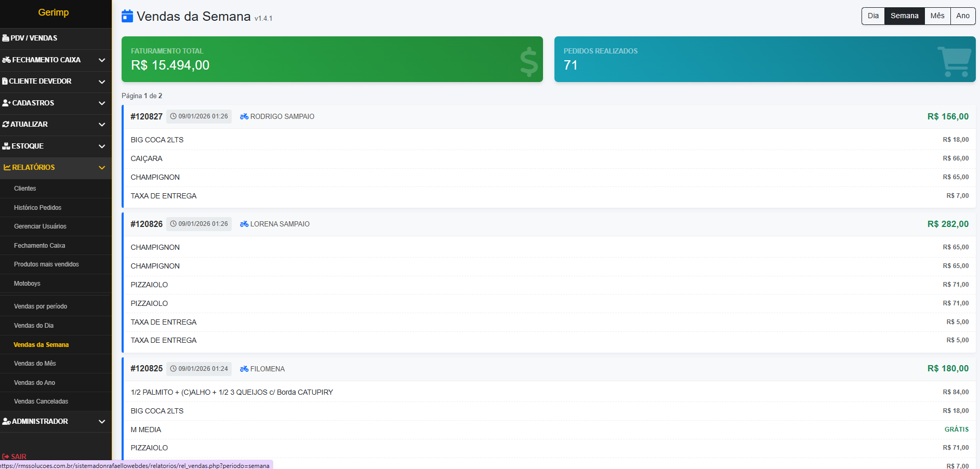Click the SAIR logout link

click(15, 457)
